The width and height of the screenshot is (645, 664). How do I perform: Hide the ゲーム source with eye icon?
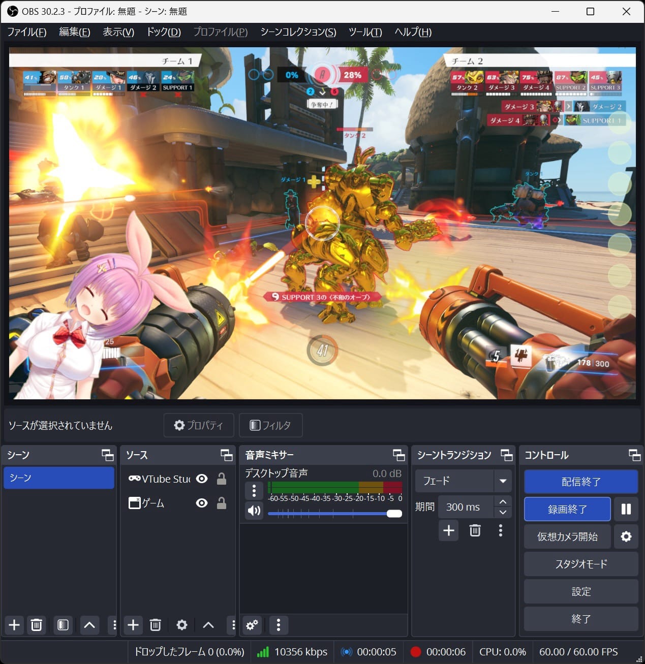click(x=202, y=503)
